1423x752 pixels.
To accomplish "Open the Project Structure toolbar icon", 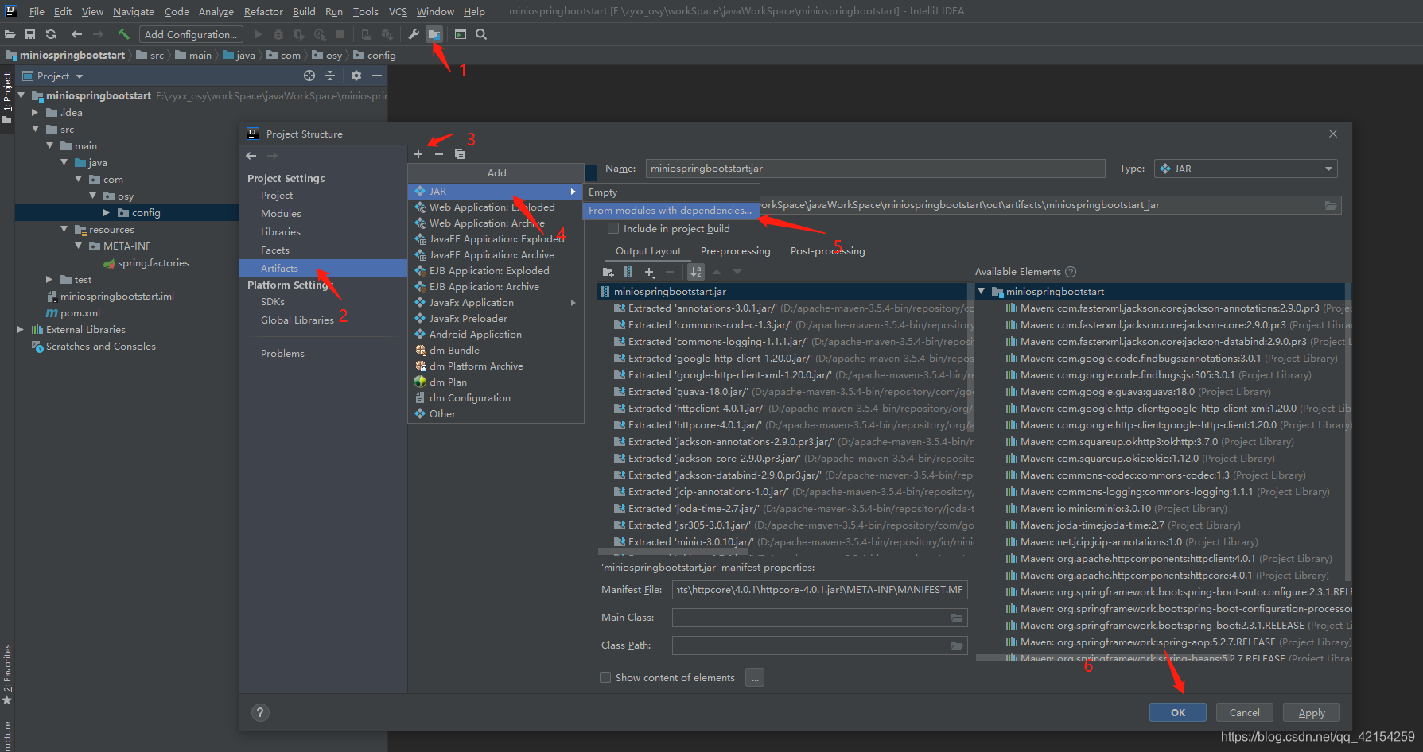I will (434, 34).
